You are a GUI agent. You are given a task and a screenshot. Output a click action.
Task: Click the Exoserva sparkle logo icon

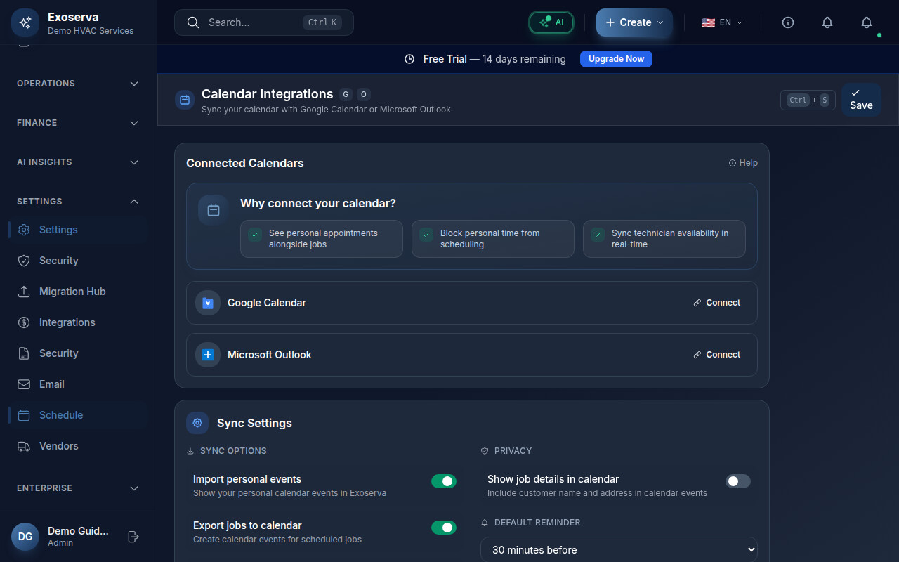click(25, 22)
